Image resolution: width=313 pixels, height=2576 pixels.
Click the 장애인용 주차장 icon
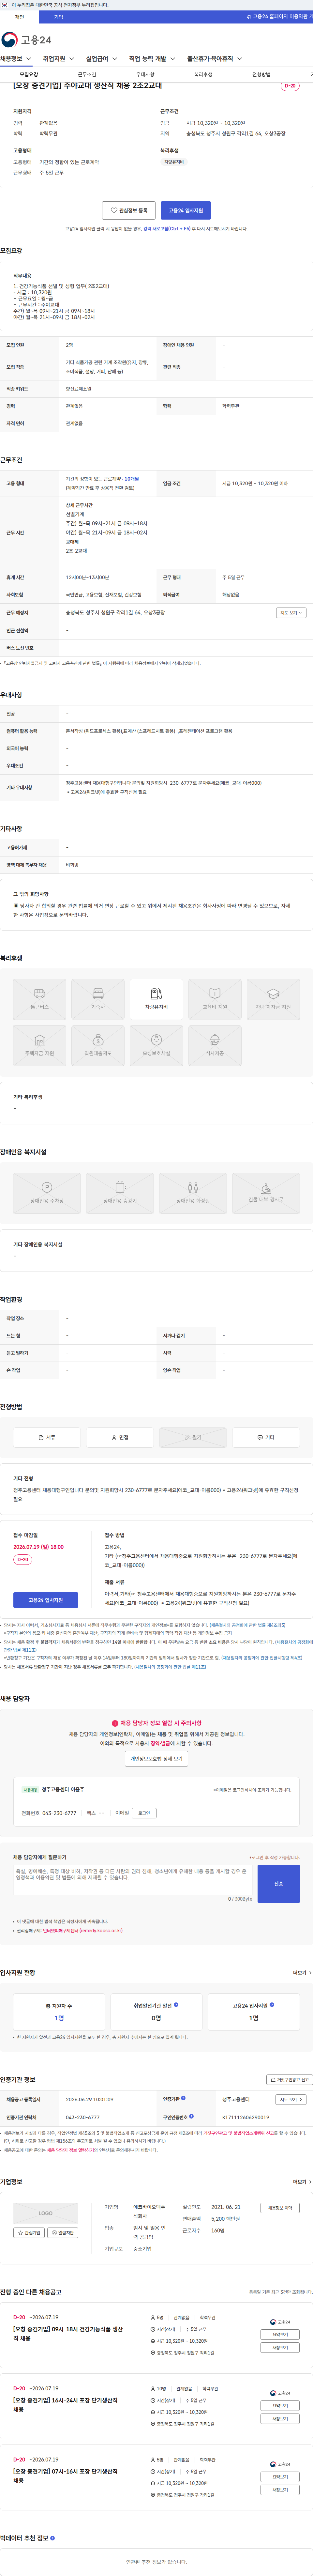tap(47, 1193)
